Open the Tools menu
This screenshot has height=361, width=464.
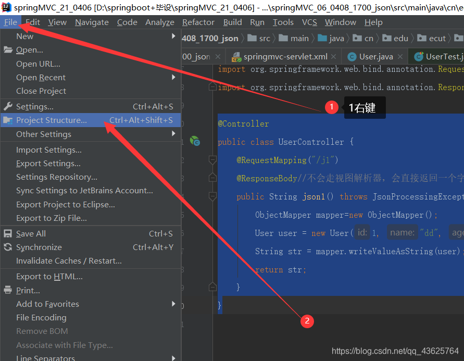click(283, 22)
